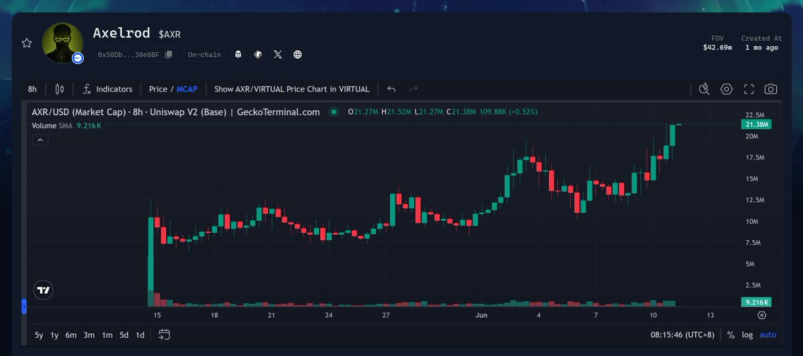This screenshot has height=356, width=803.
Task: Copy the 0x58Db...30e6BF contract address
Action: click(x=169, y=55)
